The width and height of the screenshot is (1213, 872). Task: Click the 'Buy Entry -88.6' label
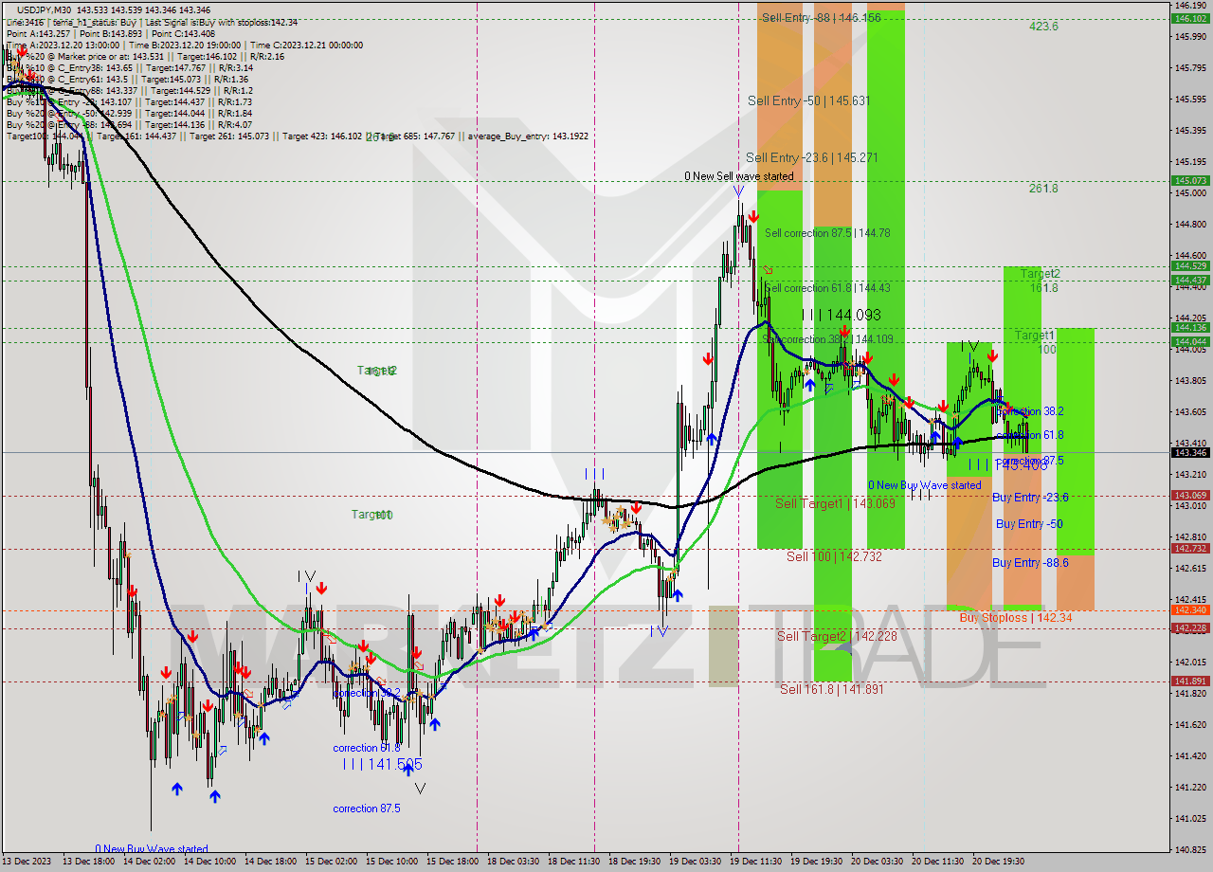click(1030, 563)
